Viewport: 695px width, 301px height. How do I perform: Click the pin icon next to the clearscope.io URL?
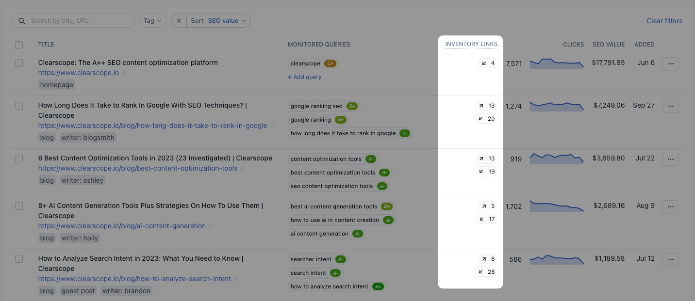pos(124,73)
